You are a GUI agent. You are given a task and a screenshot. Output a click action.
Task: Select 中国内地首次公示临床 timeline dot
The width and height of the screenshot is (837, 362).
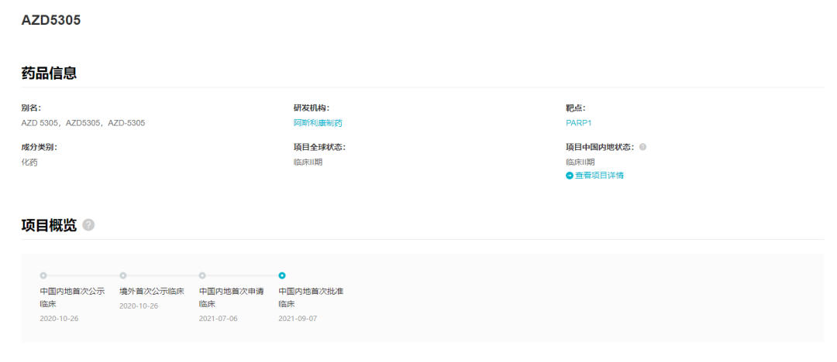click(43, 275)
